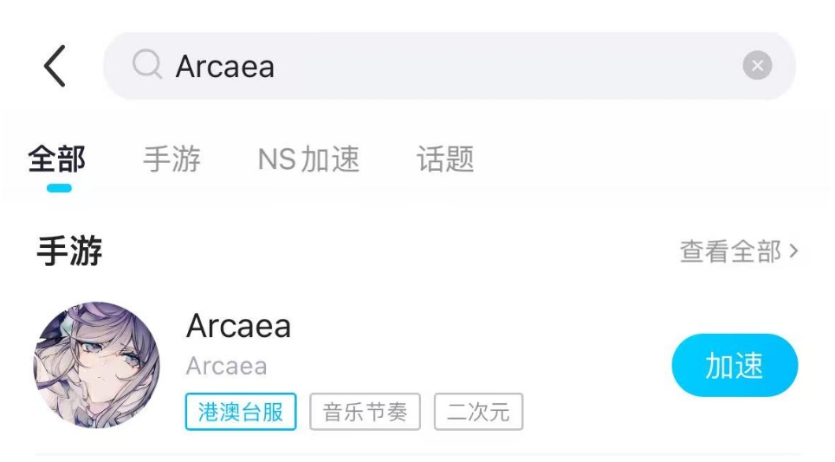Switch to the 全部 tab

tap(57, 159)
